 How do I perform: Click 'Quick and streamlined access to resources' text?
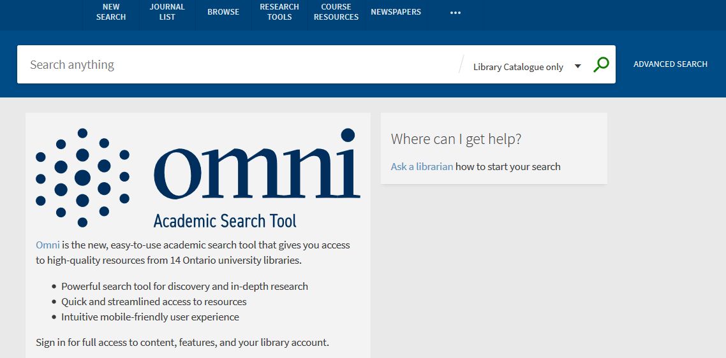(x=154, y=301)
